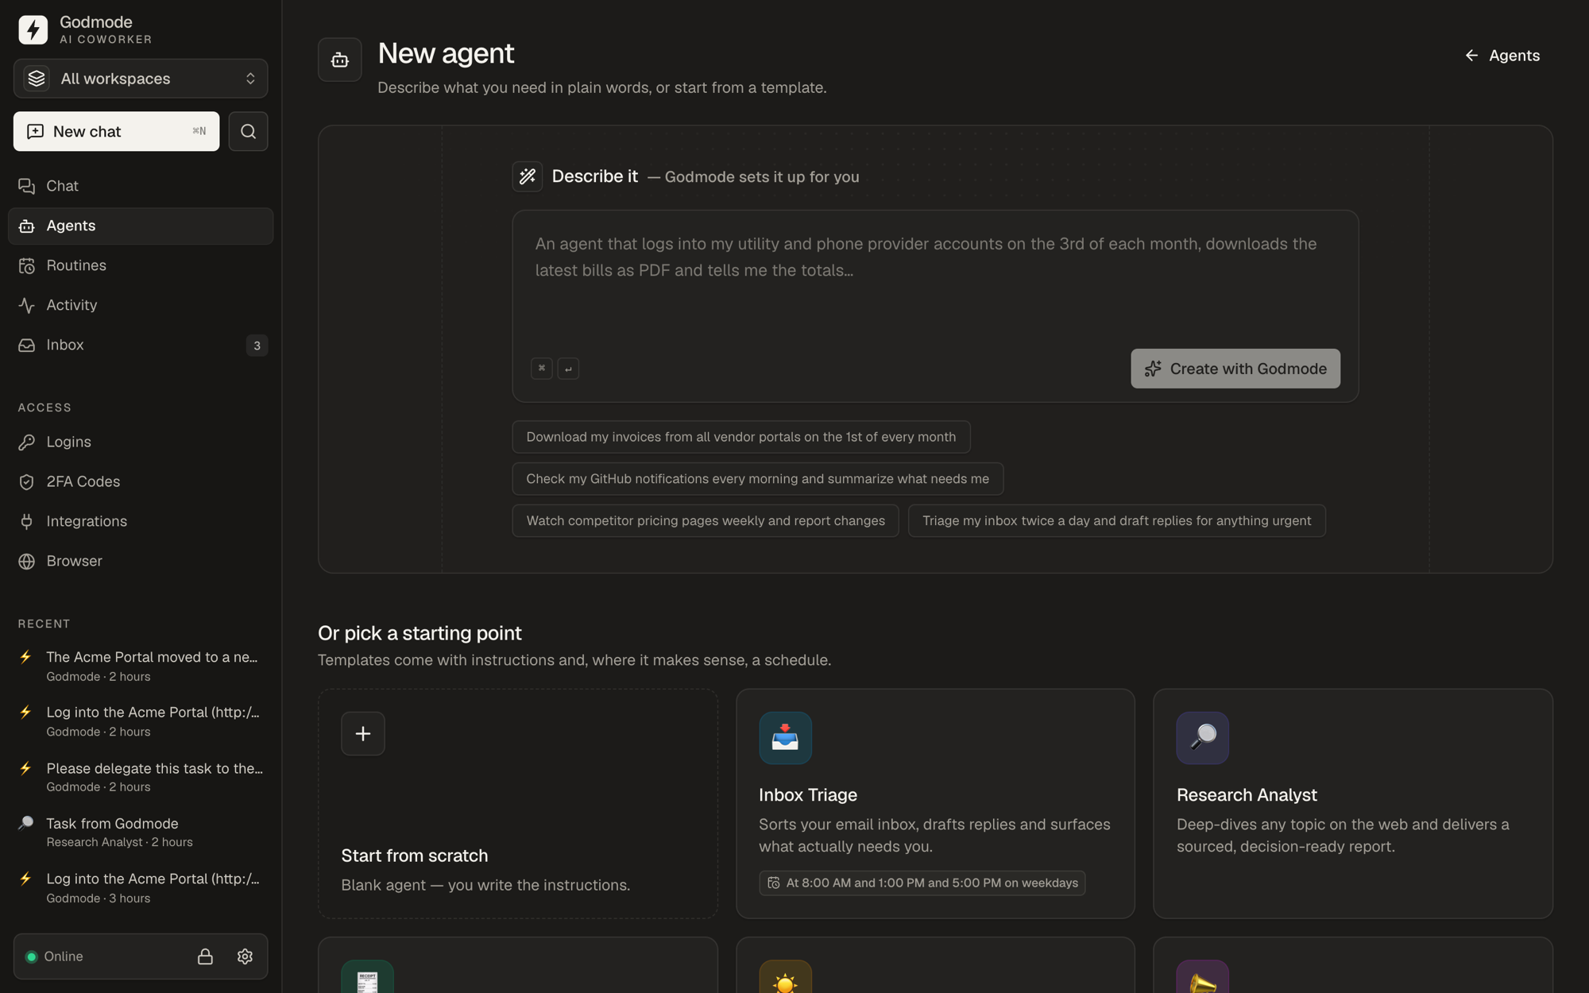Screen dimensions: 1589x993
Task: Click Create with Godmode button
Action: [x=1235, y=369]
